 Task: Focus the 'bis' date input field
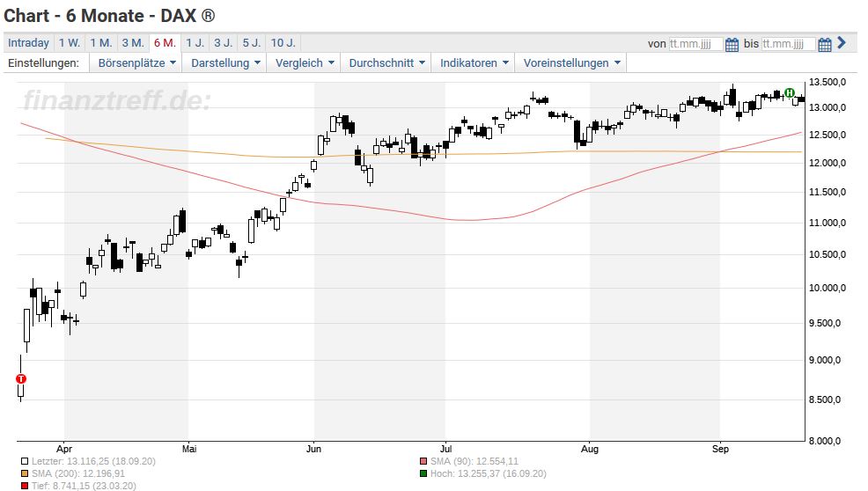tap(788, 44)
